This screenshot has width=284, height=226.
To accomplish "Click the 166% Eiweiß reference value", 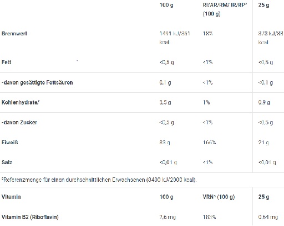I will click(209, 143).
